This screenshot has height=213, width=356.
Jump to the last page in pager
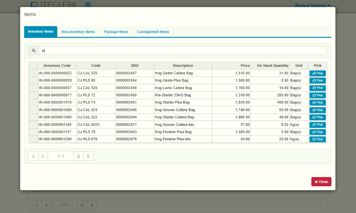[88, 156]
